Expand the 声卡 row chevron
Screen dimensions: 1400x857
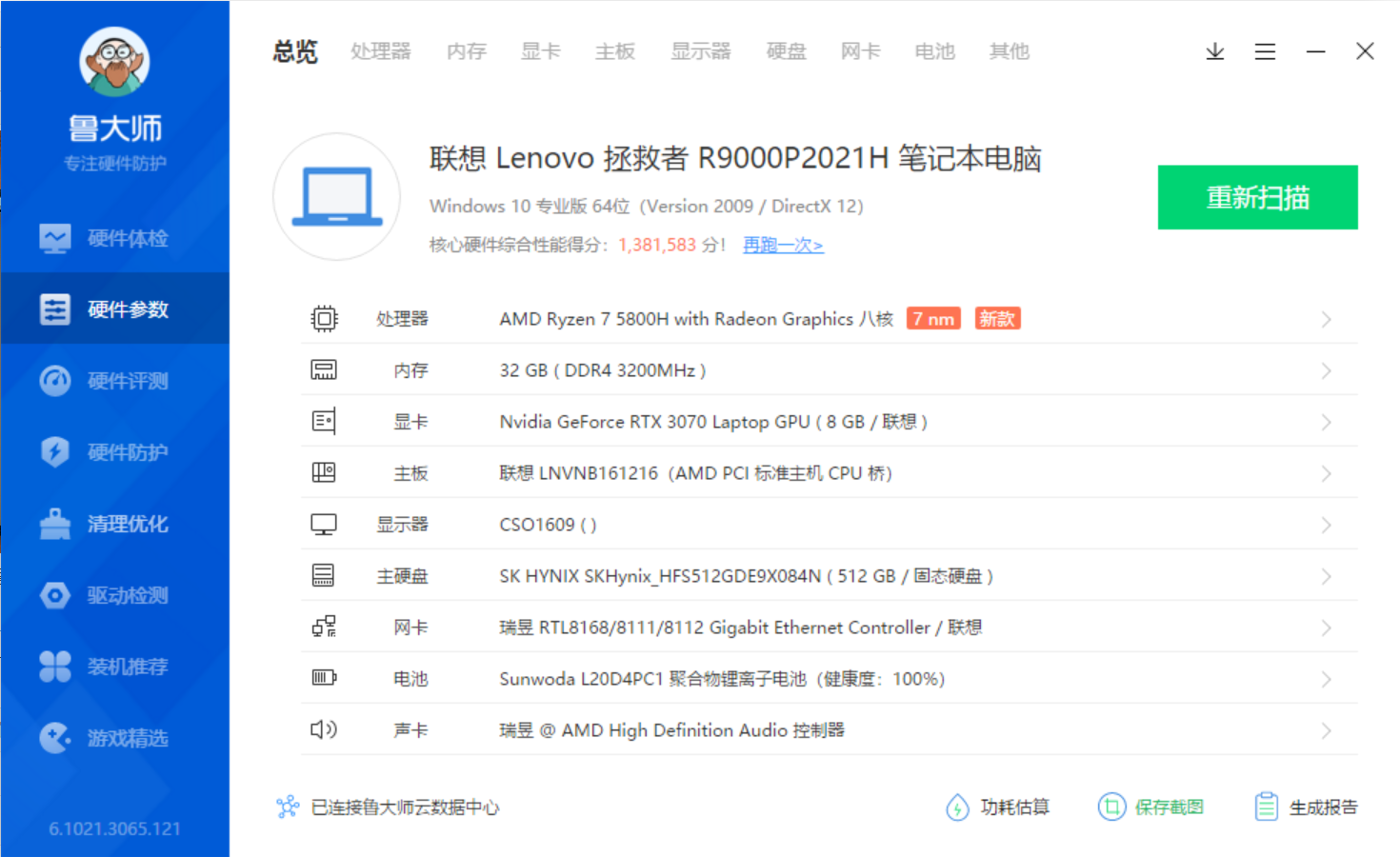pyautogui.click(x=1326, y=730)
